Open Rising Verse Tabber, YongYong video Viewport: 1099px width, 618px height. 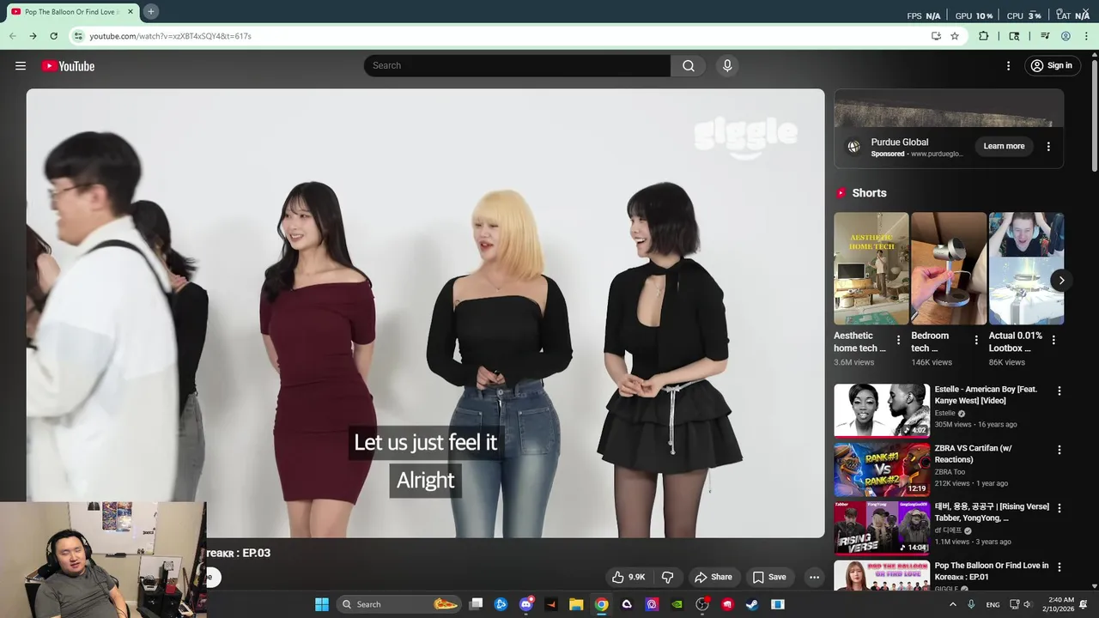[882, 528]
